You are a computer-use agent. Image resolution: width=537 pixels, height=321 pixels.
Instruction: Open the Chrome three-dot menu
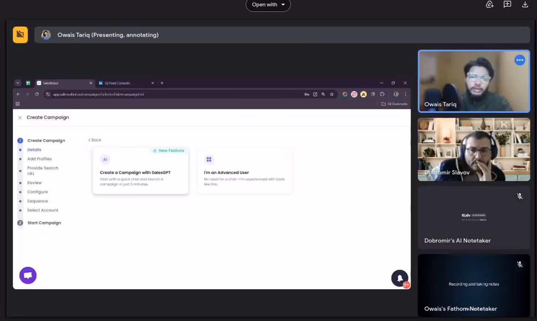click(x=405, y=94)
